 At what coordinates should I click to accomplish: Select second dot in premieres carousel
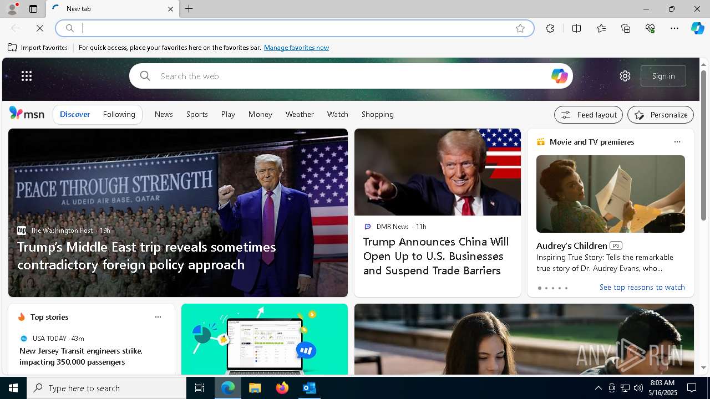pyautogui.click(x=546, y=288)
